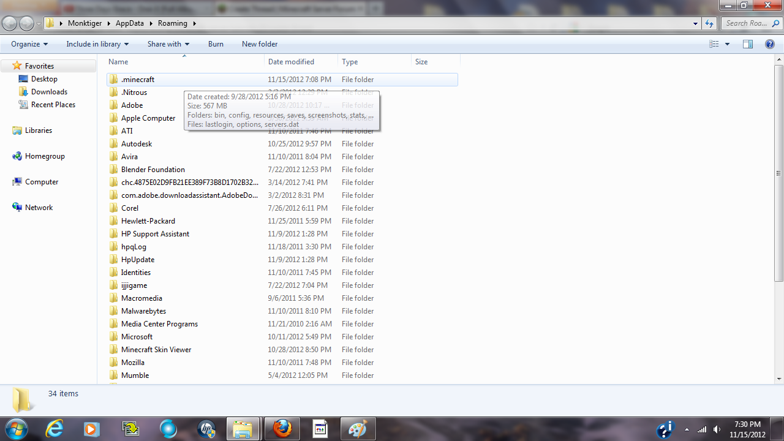Open Include in library dropdown
This screenshot has height=441, width=784.
coord(97,44)
